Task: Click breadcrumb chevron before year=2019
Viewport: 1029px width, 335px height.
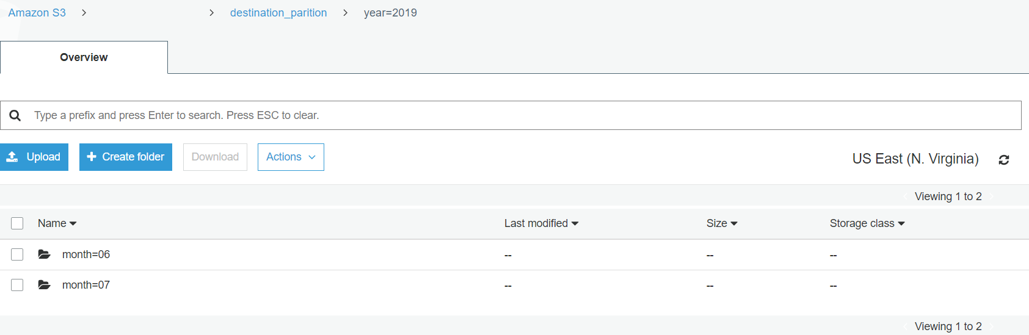Action: tap(345, 13)
